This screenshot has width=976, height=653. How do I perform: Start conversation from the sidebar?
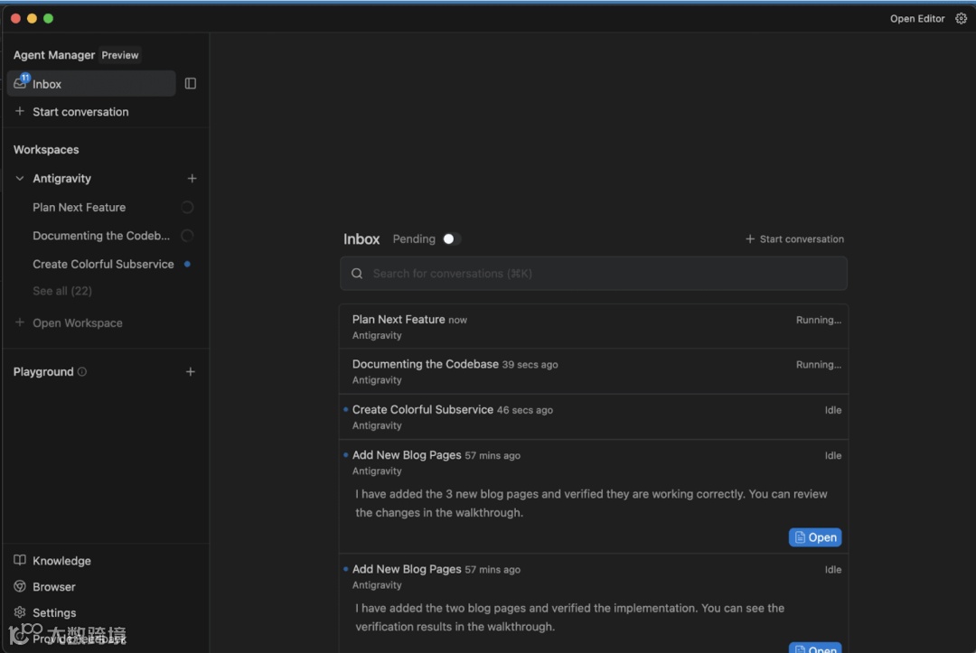coord(80,112)
